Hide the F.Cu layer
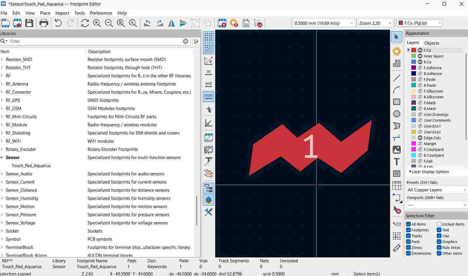The width and height of the screenshot is (468, 276). point(420,50)
